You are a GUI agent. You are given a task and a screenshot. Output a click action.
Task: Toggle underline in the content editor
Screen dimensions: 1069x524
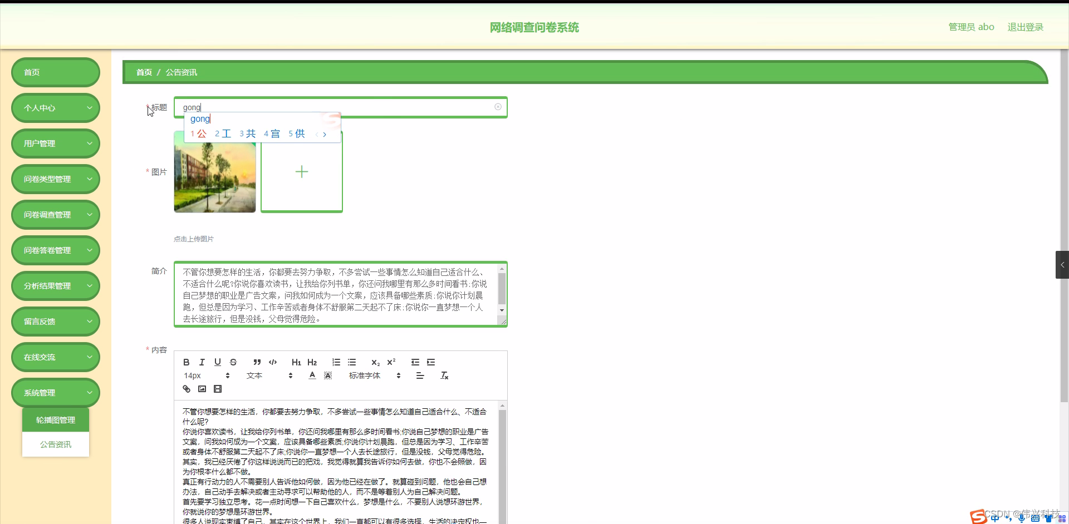217,362
